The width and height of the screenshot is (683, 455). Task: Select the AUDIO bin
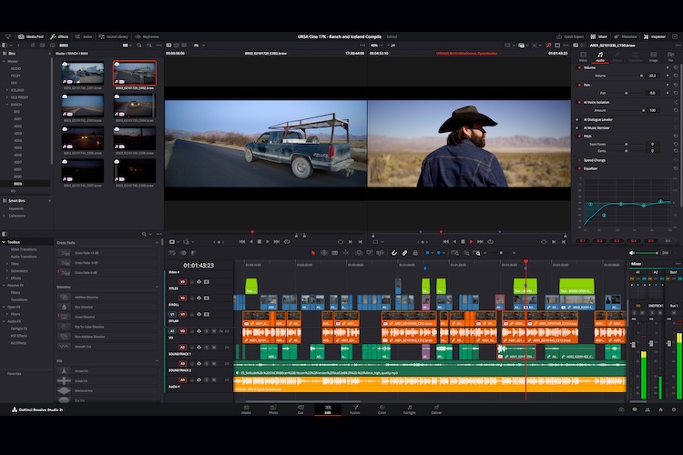(15, 69)
